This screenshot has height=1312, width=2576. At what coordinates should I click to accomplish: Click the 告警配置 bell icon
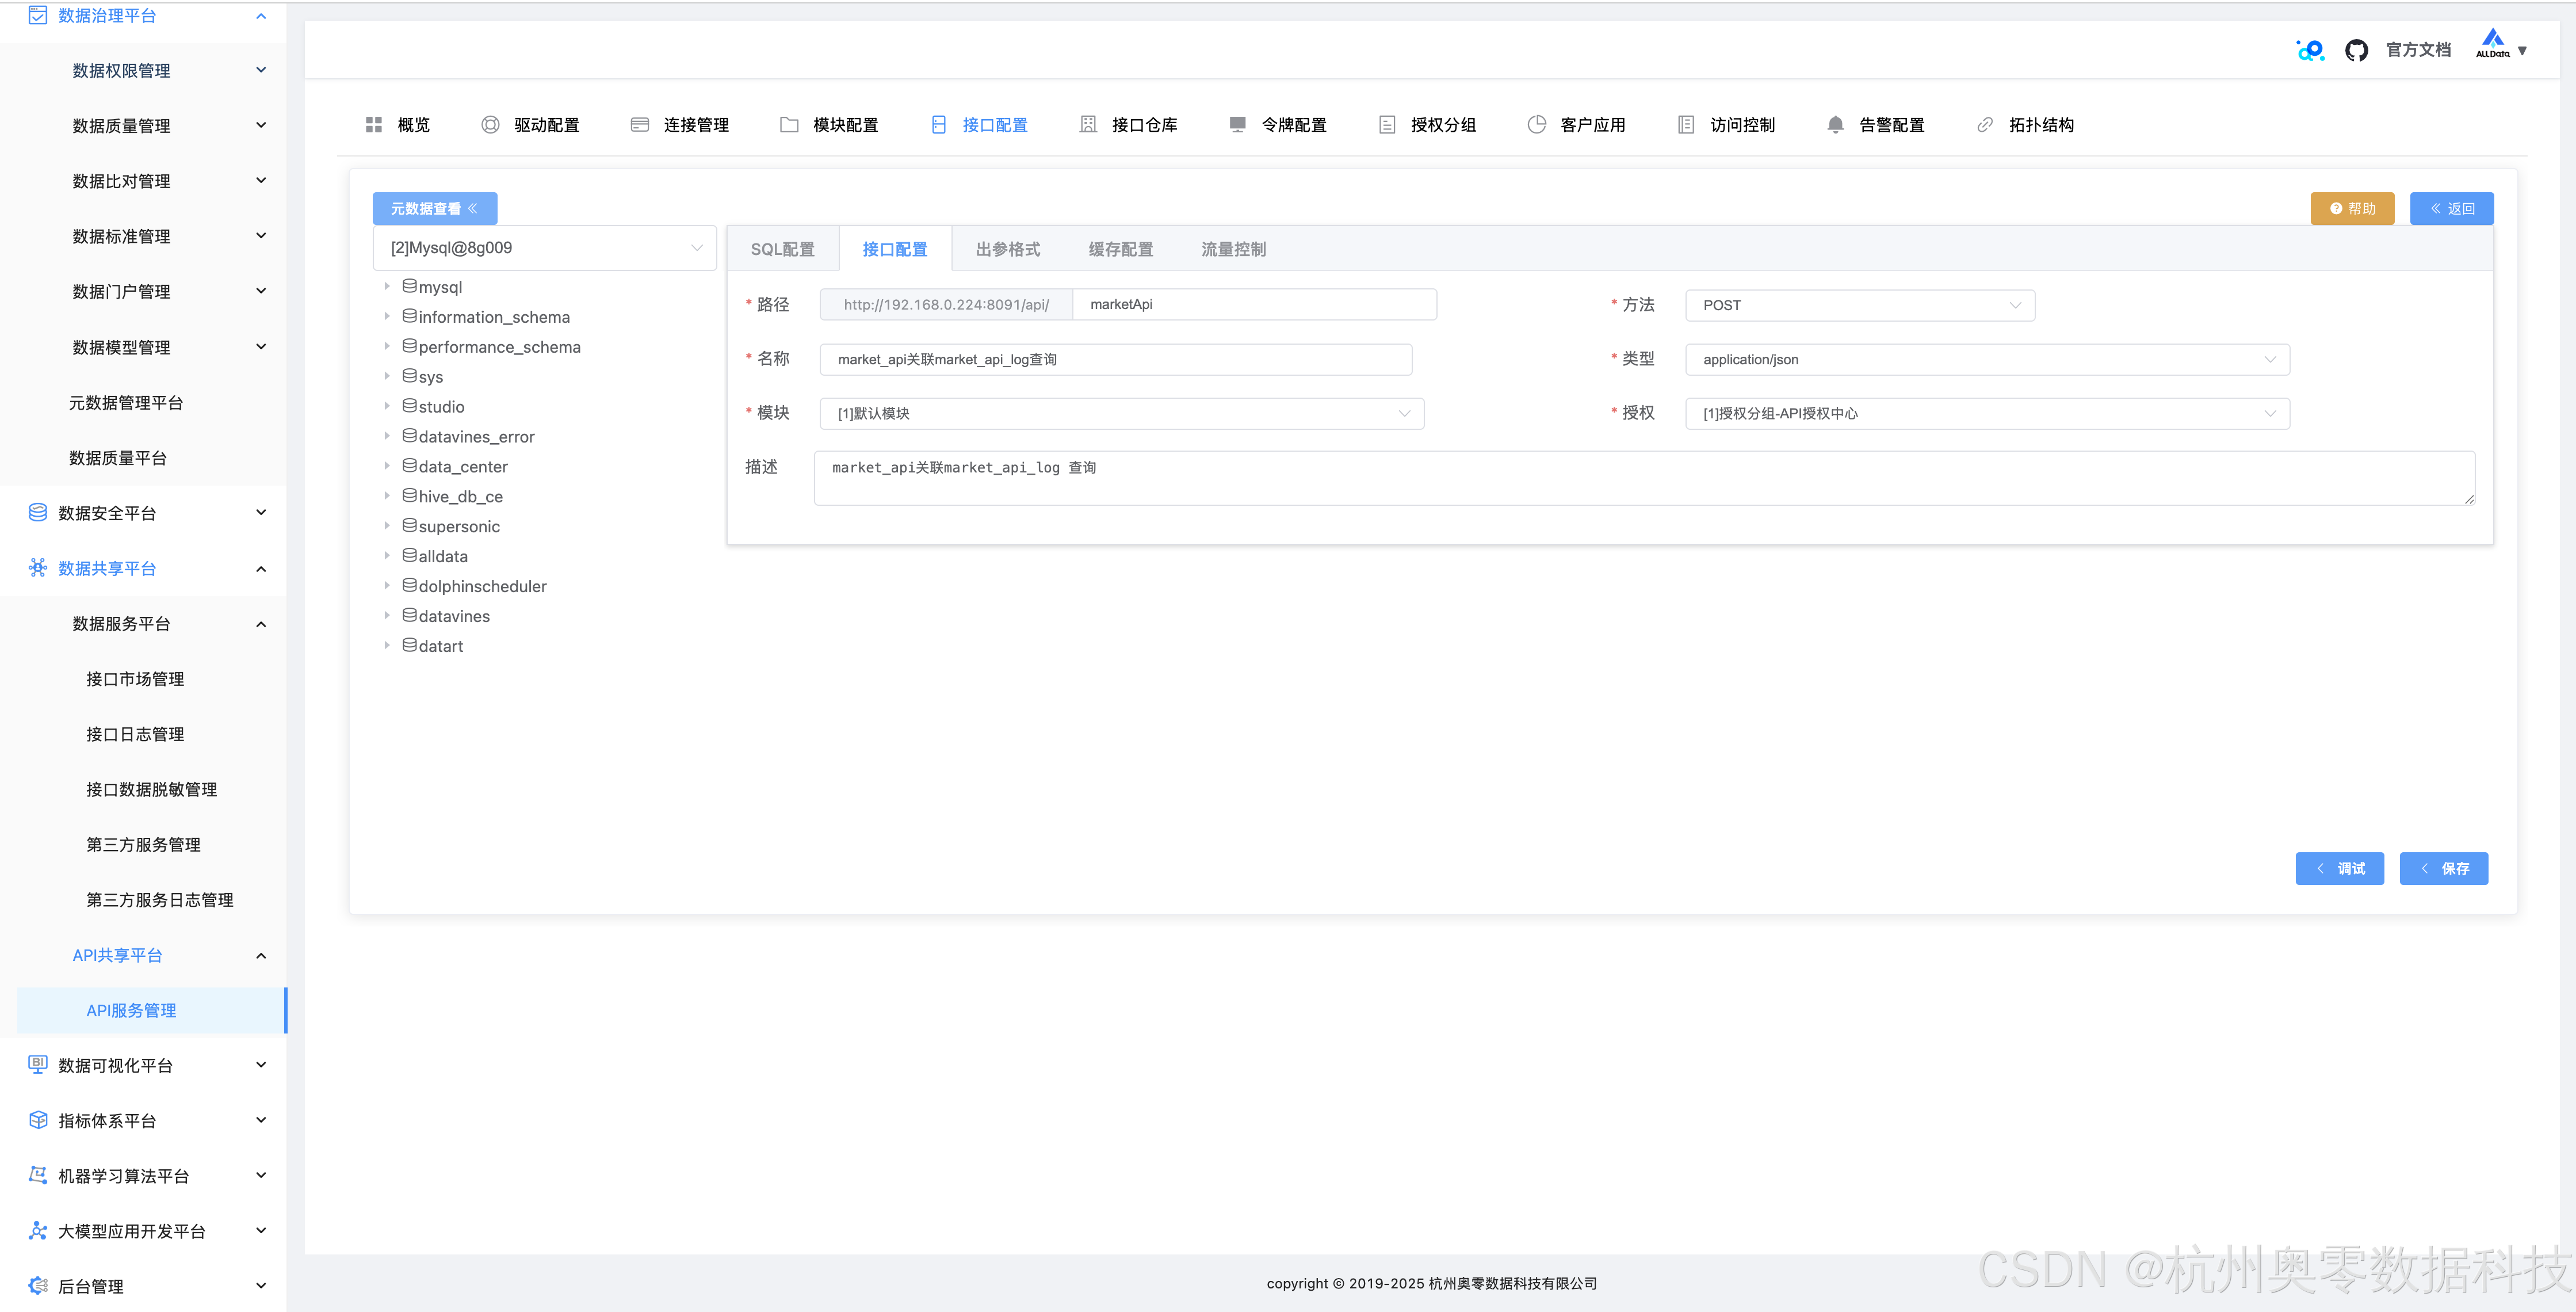[x=1835, y=125]
